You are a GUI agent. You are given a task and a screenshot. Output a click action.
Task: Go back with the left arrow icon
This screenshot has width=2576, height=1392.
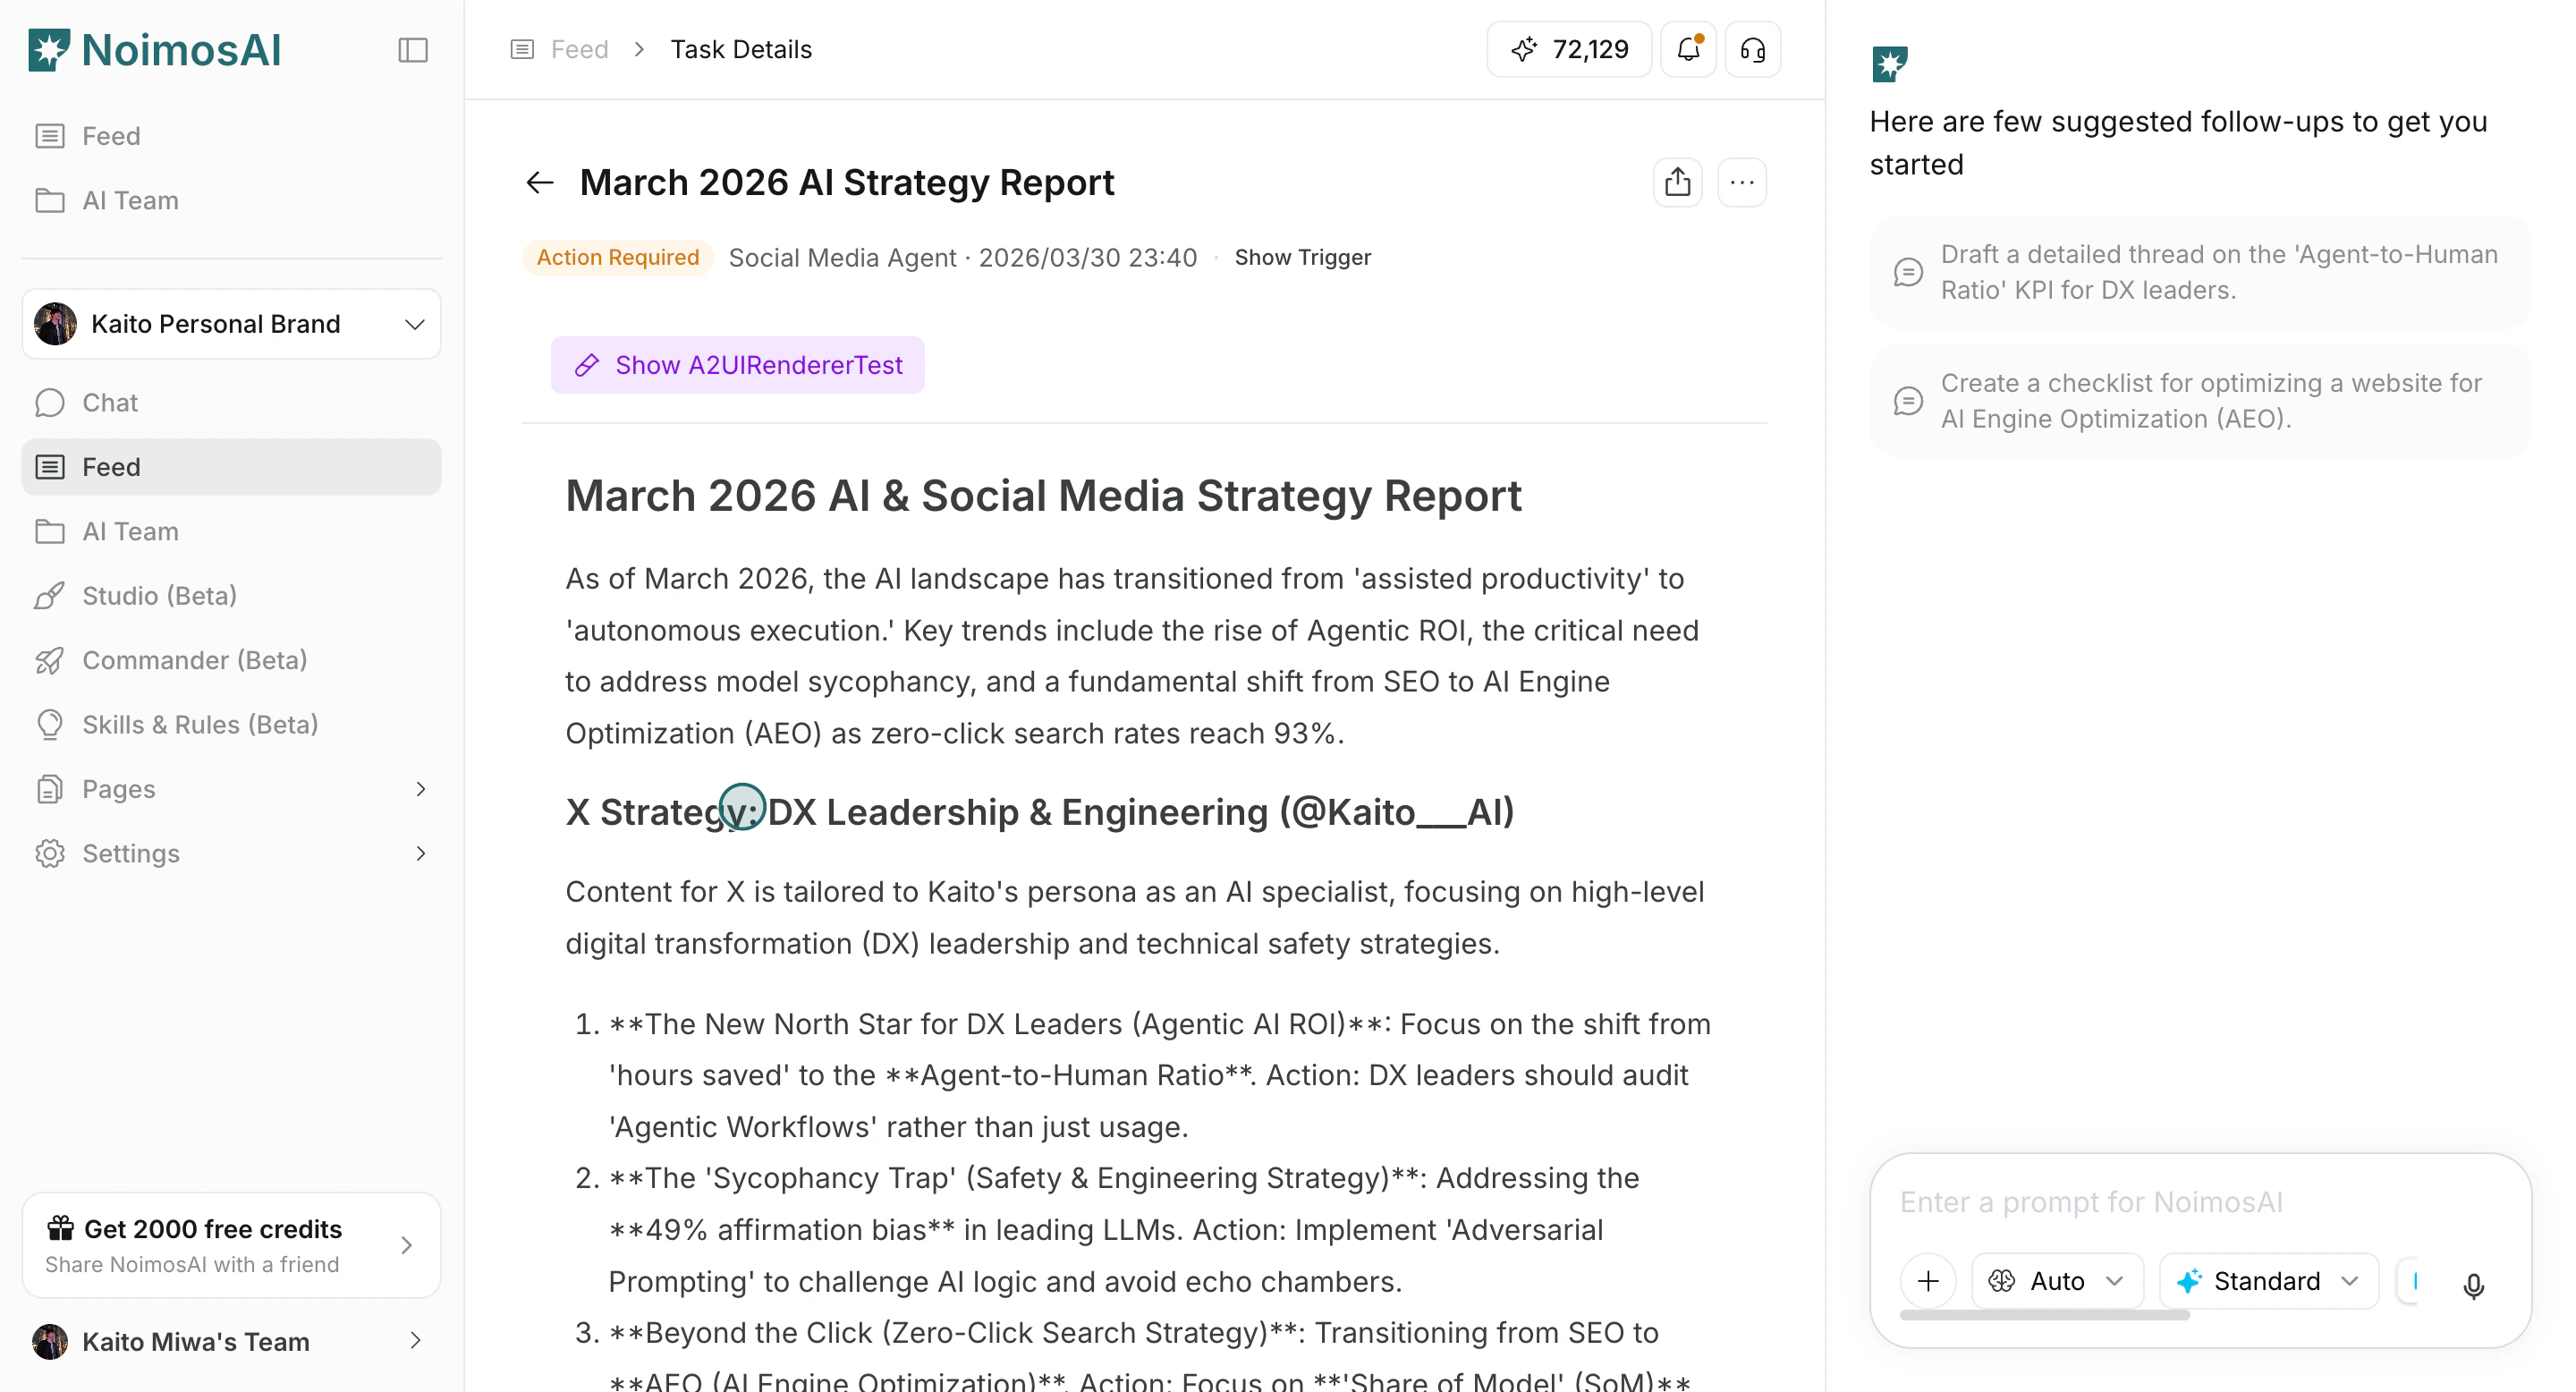(540, 182)
